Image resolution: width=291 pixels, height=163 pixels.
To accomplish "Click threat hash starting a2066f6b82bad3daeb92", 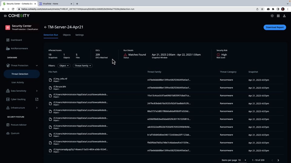I will point(169,119).
